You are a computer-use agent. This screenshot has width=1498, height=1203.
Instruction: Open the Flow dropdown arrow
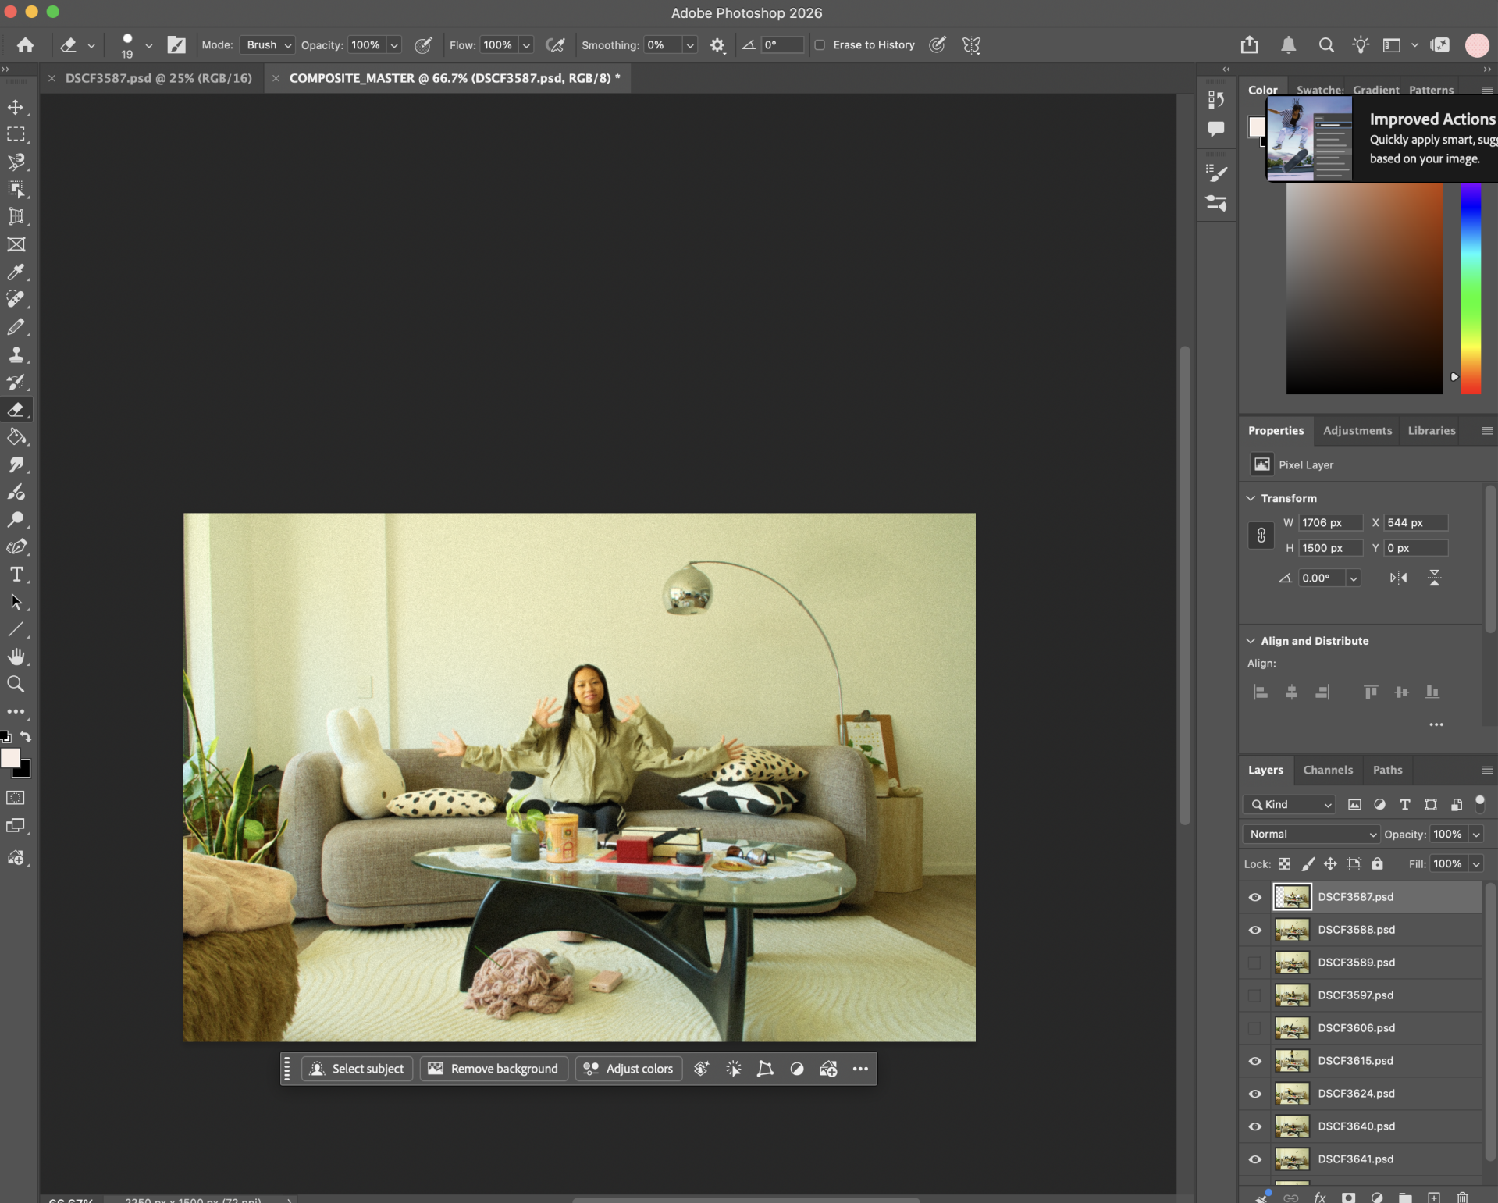coord(526,45)
